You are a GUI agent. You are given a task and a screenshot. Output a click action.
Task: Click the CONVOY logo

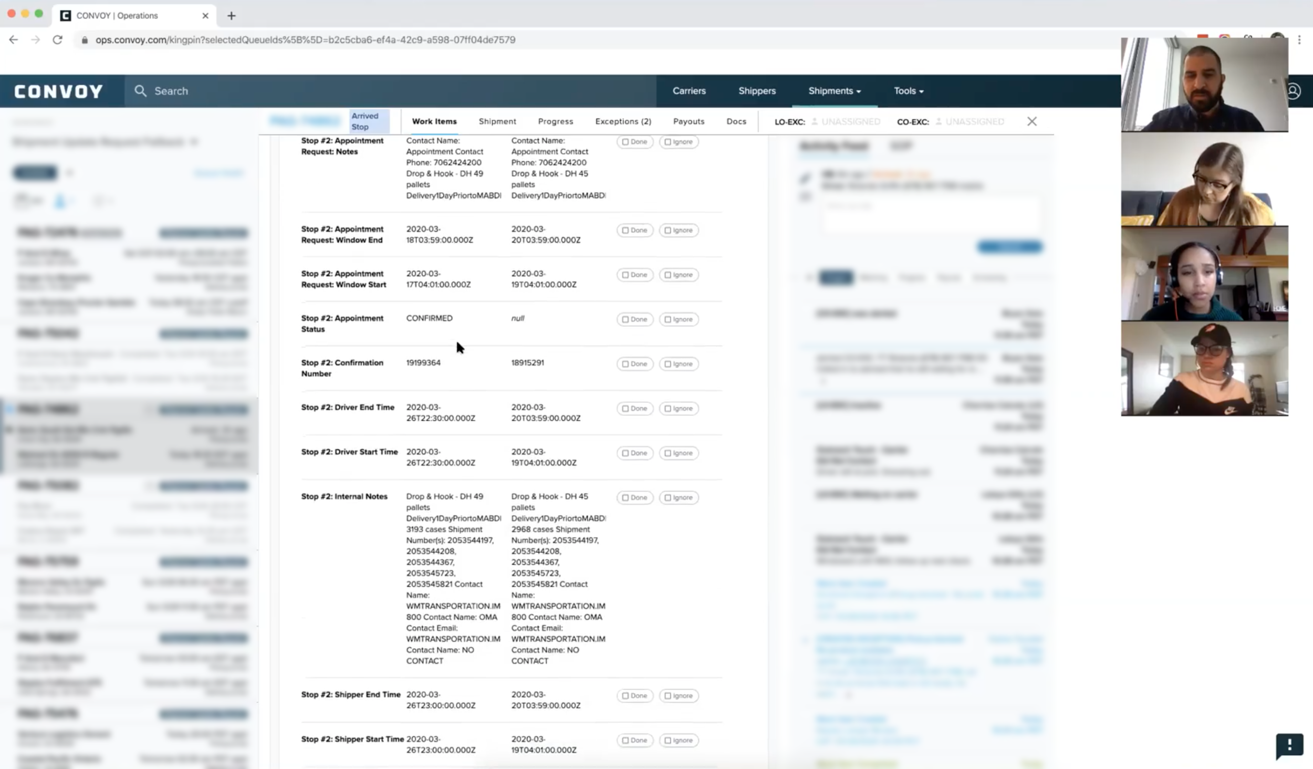(x=58, y=91)
